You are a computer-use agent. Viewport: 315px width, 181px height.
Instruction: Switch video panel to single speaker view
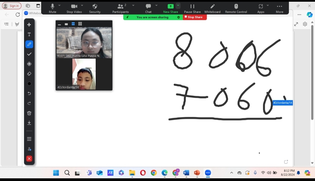point(66,24)
